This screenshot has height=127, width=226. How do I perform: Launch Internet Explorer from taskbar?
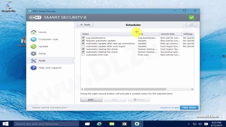99,124
